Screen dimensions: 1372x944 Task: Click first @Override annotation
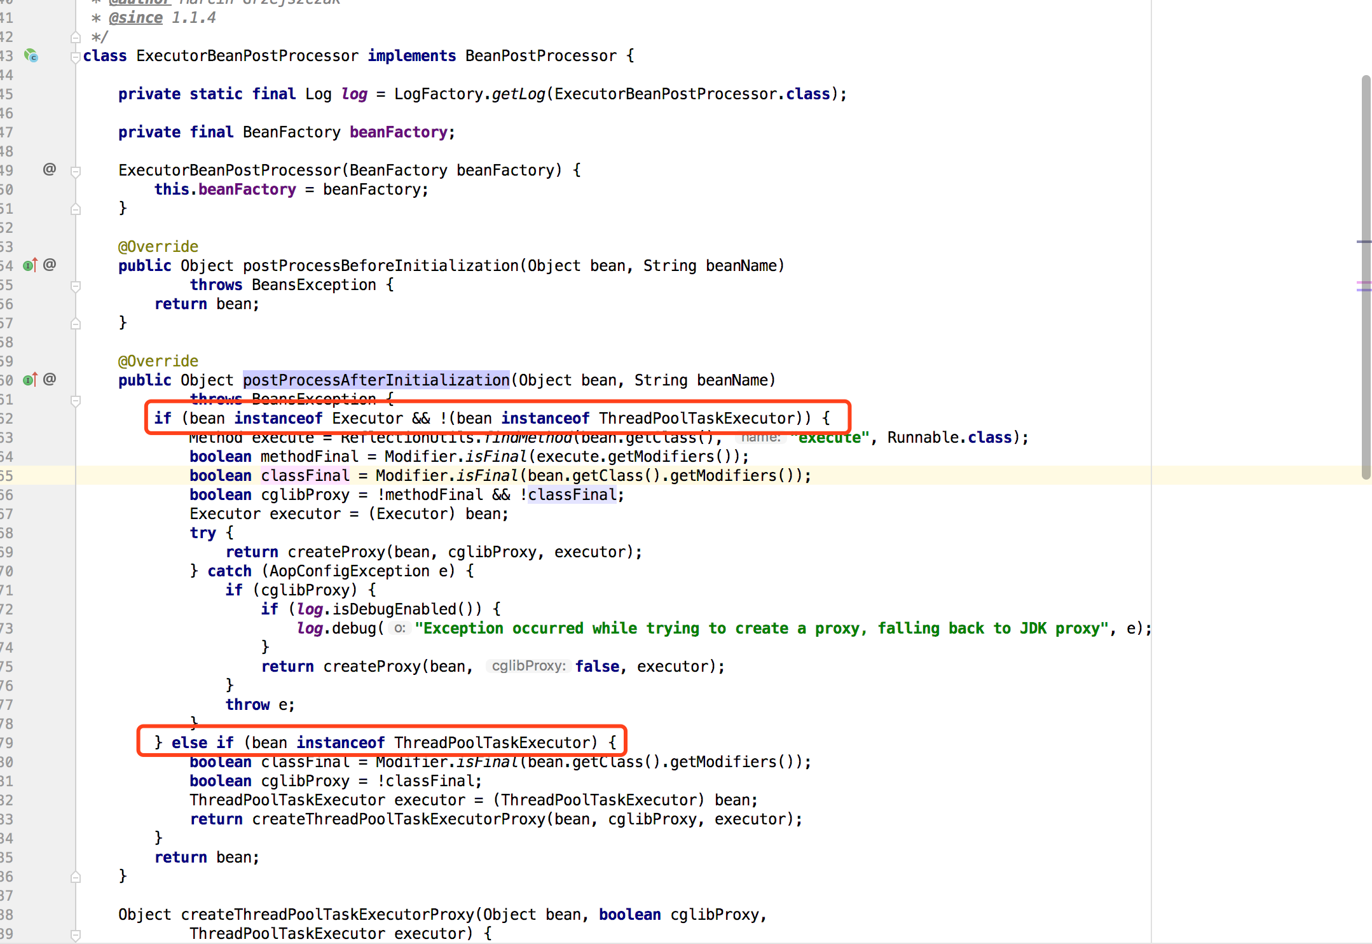158,247
